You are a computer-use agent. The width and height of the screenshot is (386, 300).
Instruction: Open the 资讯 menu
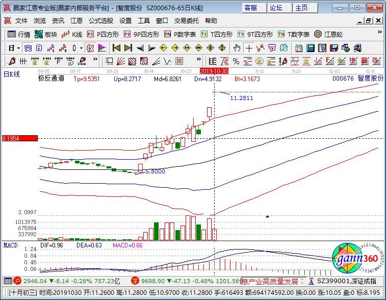[x=58, y=21]
